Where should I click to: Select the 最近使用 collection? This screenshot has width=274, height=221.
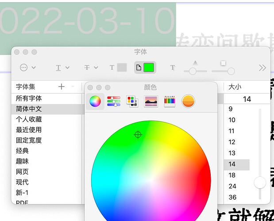pos(46,130)
